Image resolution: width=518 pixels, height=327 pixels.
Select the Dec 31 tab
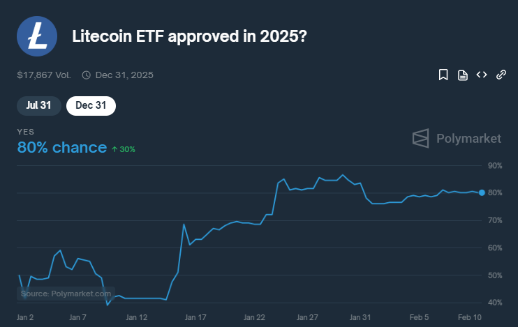(x=91, y=105)
